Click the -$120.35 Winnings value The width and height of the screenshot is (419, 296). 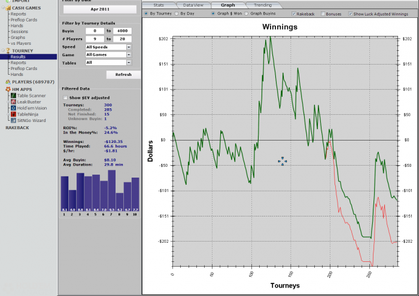point(113,142)
